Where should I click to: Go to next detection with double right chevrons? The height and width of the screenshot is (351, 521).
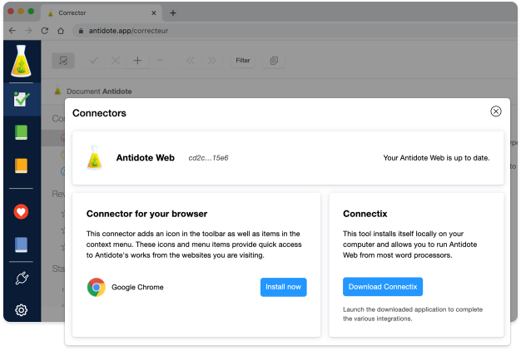click(211, 61)
